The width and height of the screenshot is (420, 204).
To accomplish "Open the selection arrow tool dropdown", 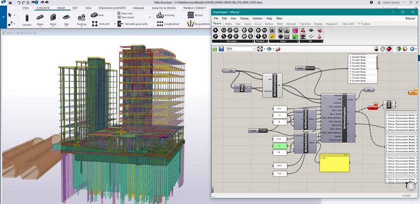I will pos(14,15).
